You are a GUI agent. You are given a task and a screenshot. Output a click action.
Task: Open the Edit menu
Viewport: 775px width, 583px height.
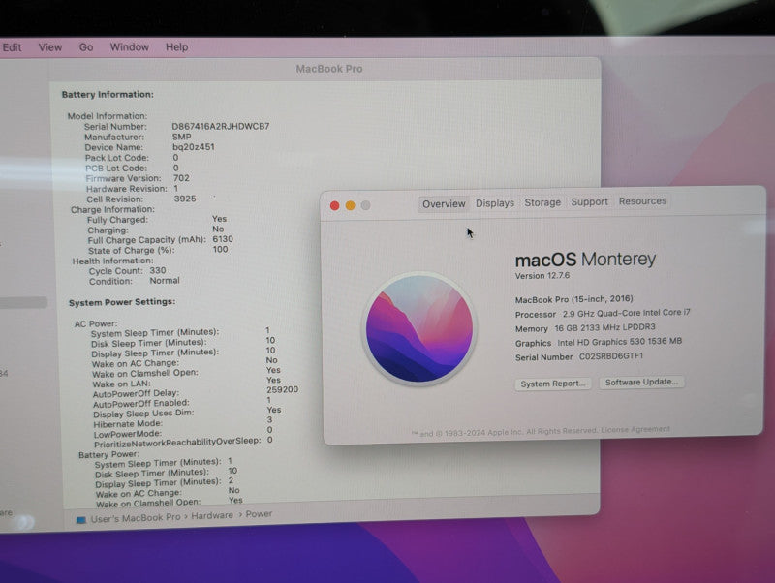pos(12,47)
